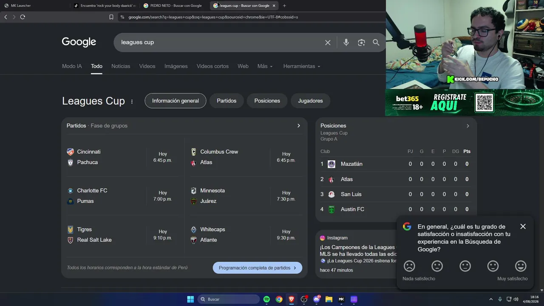Viewport: 544px width, 306px height.
Task: Open the Minnesota vs Juárez match
Action: (x=246, y=196)
